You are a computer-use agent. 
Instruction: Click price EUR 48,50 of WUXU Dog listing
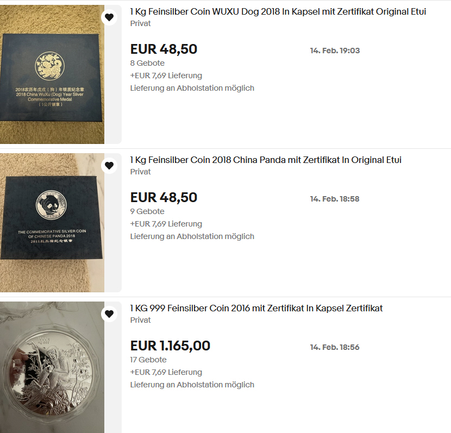pyautogui.click(x=164, y=49)
